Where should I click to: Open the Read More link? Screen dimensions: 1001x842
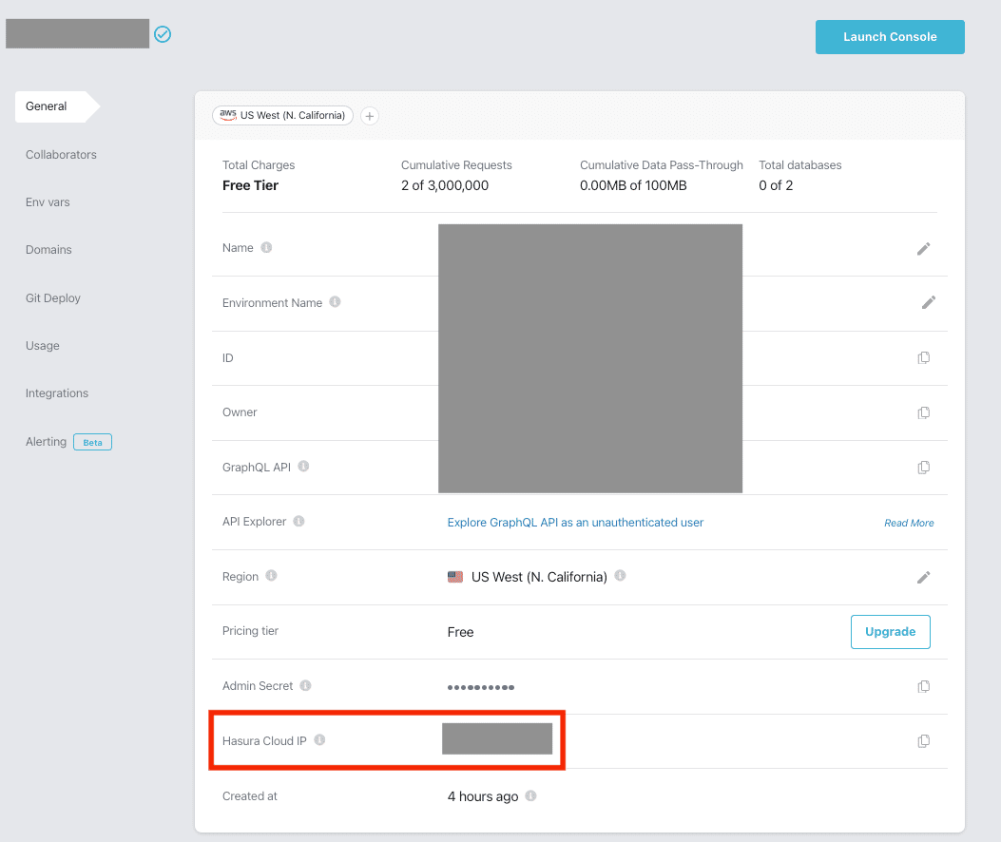click(x=909, y=523)
